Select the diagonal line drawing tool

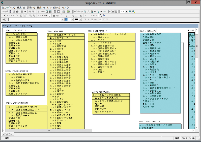(x=85, y=16)
